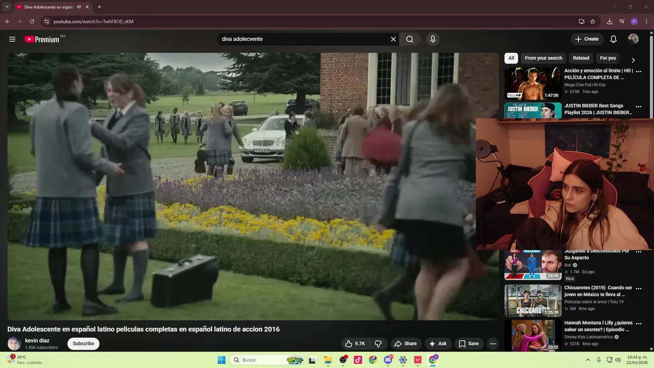Options menu for Acción y emoción video
The height and width of the screenshot is (368, 654).
pyautogui.click(x=639, y=72)
